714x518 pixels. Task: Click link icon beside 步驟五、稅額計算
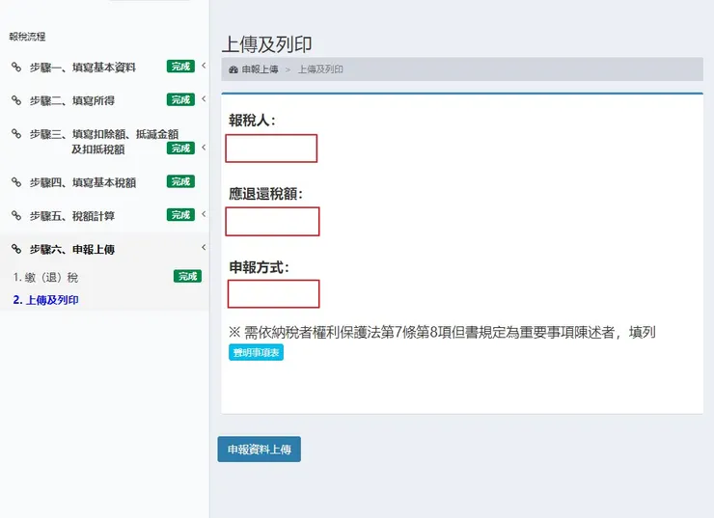coord(16,215)
